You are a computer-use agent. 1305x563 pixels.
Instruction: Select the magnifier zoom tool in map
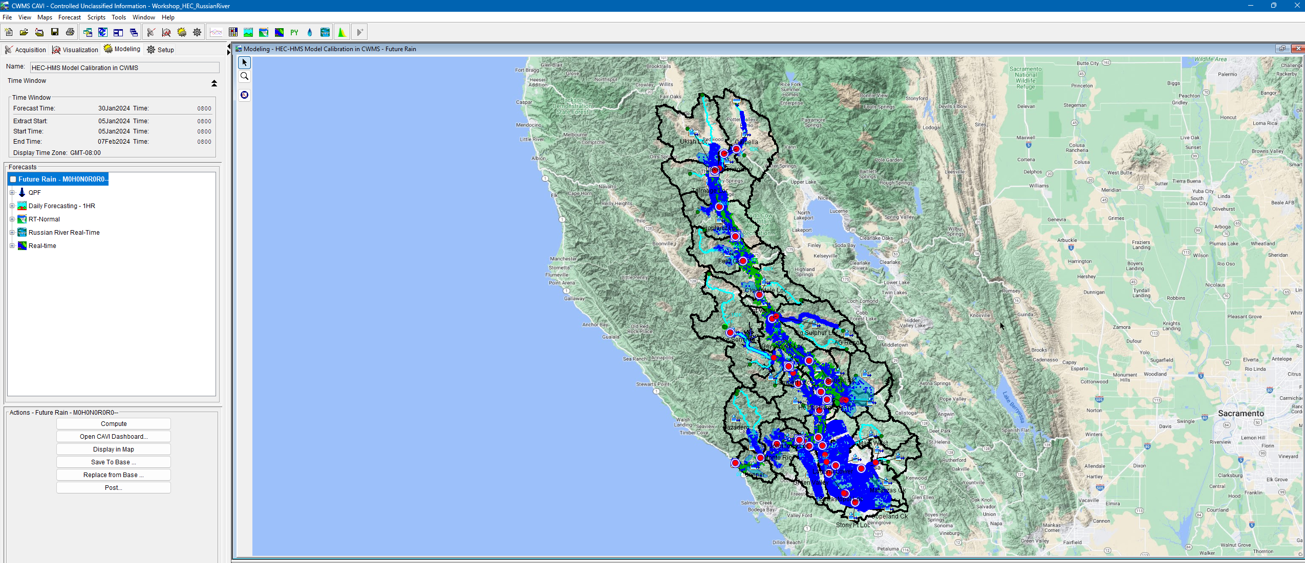[245, 77]
